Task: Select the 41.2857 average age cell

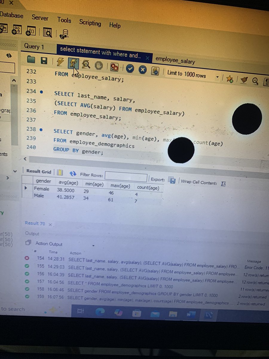Action: coord(66,197)
